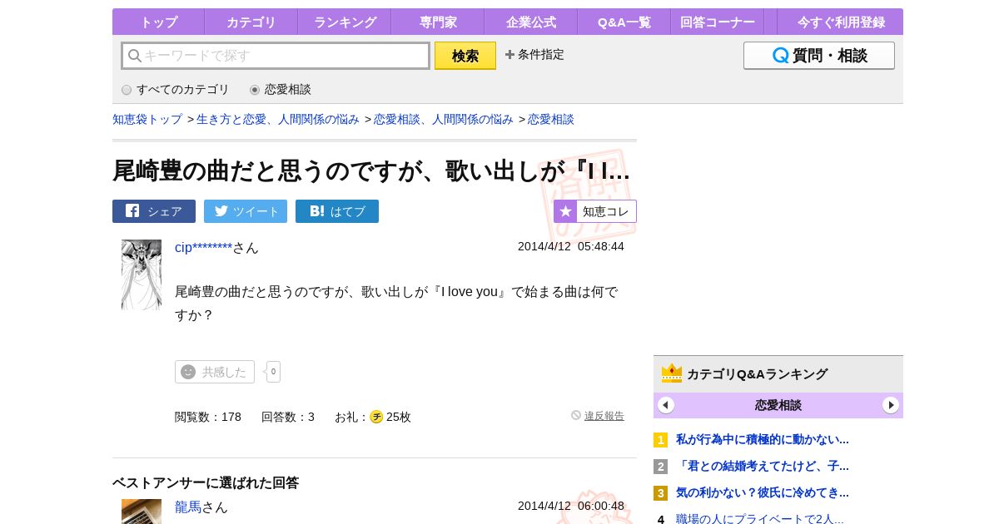Open 生き方と恋愛、人間関係の悩み breadcrumb
The height and width of the screenshot is (524, 999).
click(x=278, y=119)
